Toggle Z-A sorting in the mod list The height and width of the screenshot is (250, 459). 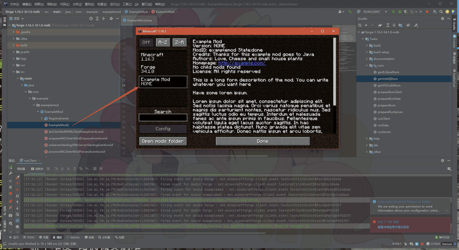click(x=179, y=42)
